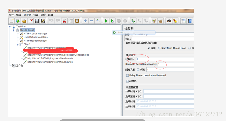The height and width of the screenshot is (121, 226).
Task: Open the 选项 menu
Action: pos(43,15)
